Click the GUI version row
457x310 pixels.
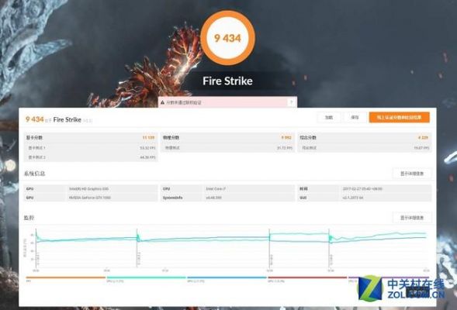(365, 198)
